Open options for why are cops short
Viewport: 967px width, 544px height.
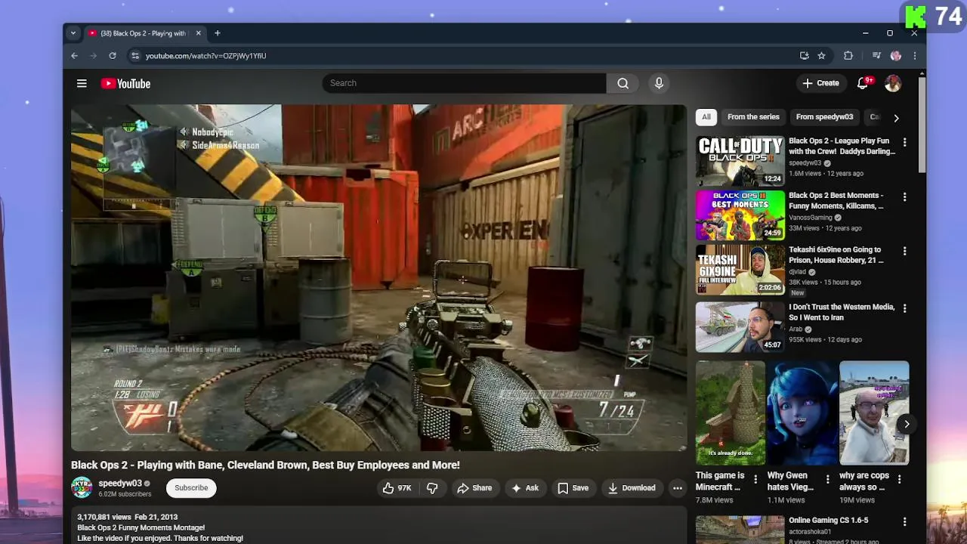(x=899, y=479)
